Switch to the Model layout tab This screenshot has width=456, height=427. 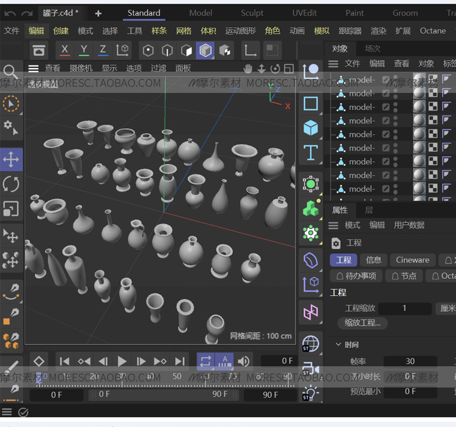pos(201,13)
